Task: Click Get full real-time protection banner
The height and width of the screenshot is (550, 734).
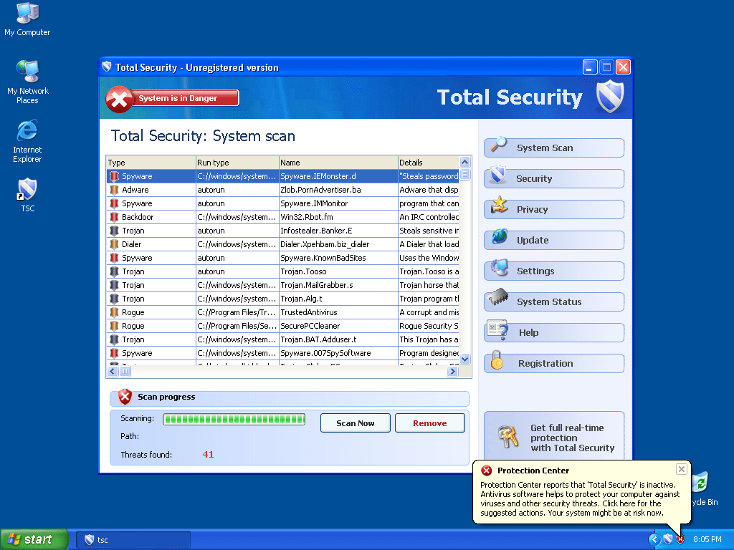Action: tap(553, 438)
